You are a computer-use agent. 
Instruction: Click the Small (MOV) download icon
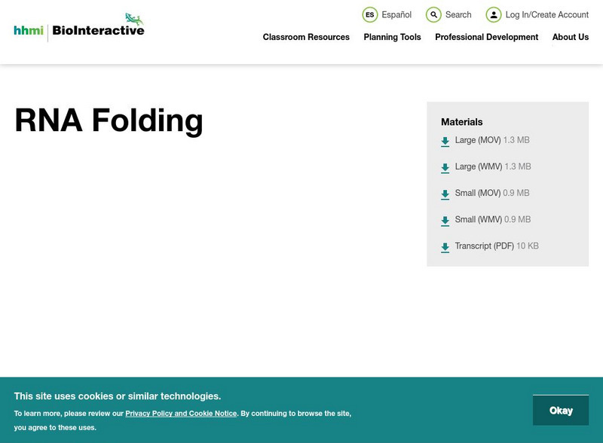(x=445, y=193)
